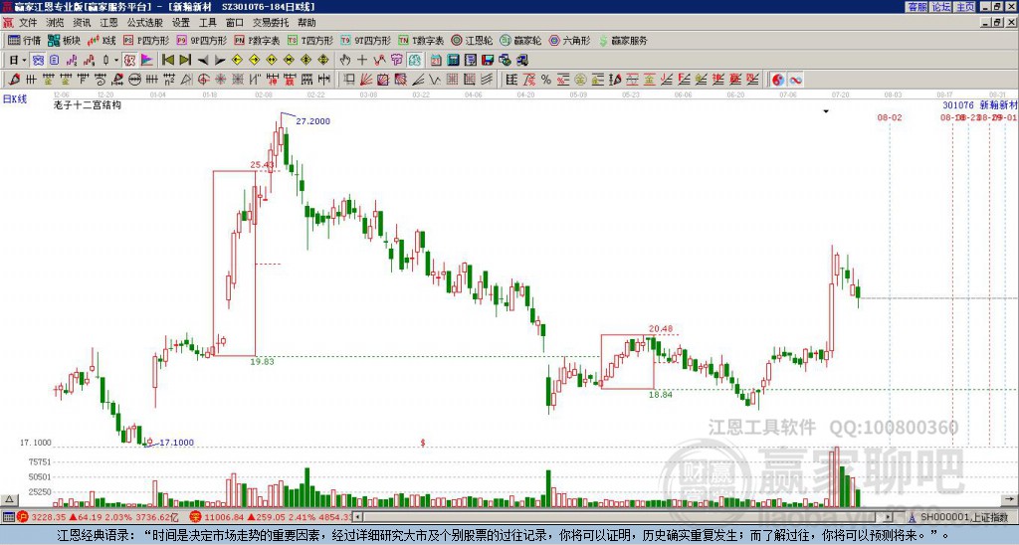The height and width of the screenshot is (545, 1019).
Task: Select the zigzag wave line tool
Action: click(434, 80)
